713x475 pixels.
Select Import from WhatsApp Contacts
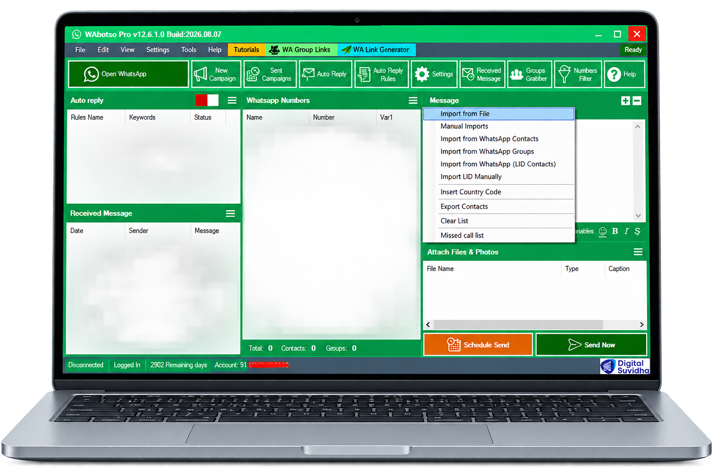click(499, 139)
